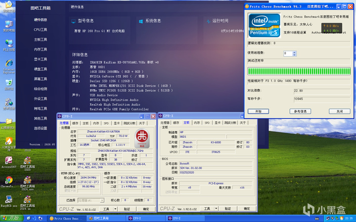Select 硬盘工具 in 图吧工具箱 sidebar

tap(41, 69)
